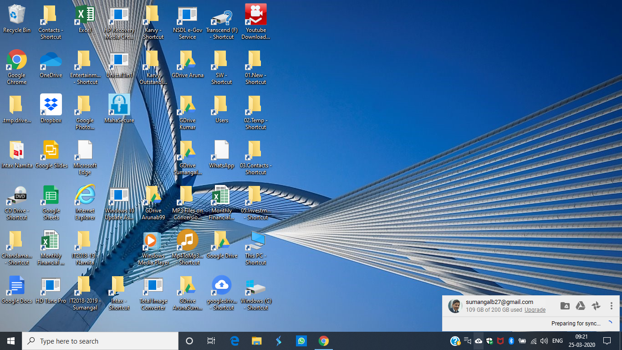Select the GDrive Kumar folder icon
Viewport: 622px width, 350px height.
(188, 112)
